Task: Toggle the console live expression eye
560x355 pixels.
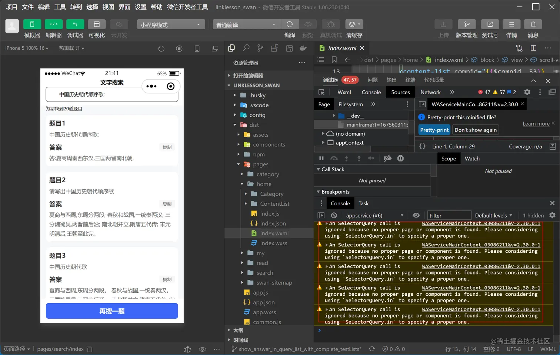Action: (416, 215)
